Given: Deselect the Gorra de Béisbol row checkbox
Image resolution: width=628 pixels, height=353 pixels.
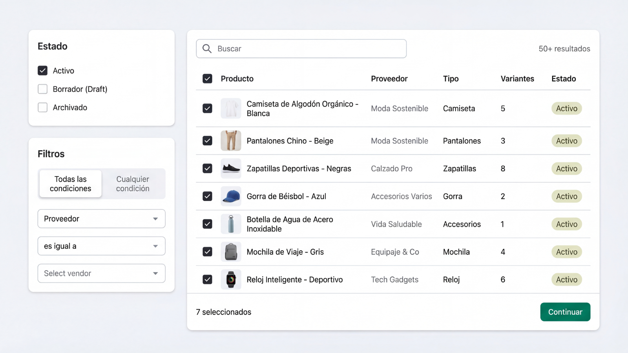Looking at the screenshot, I should 207,196.
